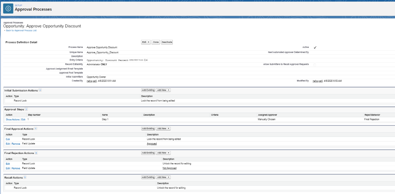Open help icon beside Final Approval Actions
Viewport: 395px width, 194px height.
(x=36, y=128)
